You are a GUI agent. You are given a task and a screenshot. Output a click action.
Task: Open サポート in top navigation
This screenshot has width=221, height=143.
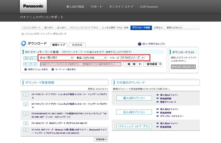96,7
